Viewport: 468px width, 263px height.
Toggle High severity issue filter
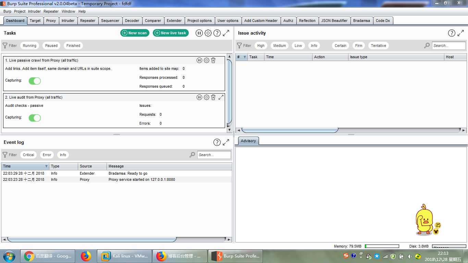pyautogui.click(x=261, y=46)
